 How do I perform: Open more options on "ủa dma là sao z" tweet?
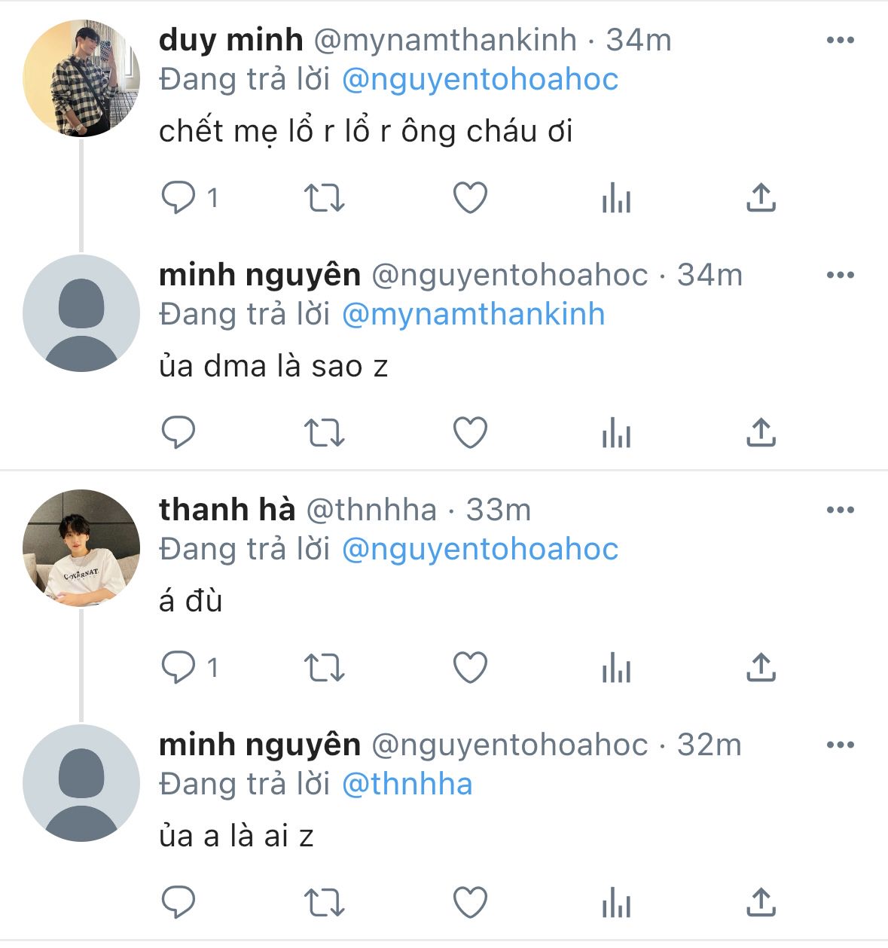click(x=840, y=276)
